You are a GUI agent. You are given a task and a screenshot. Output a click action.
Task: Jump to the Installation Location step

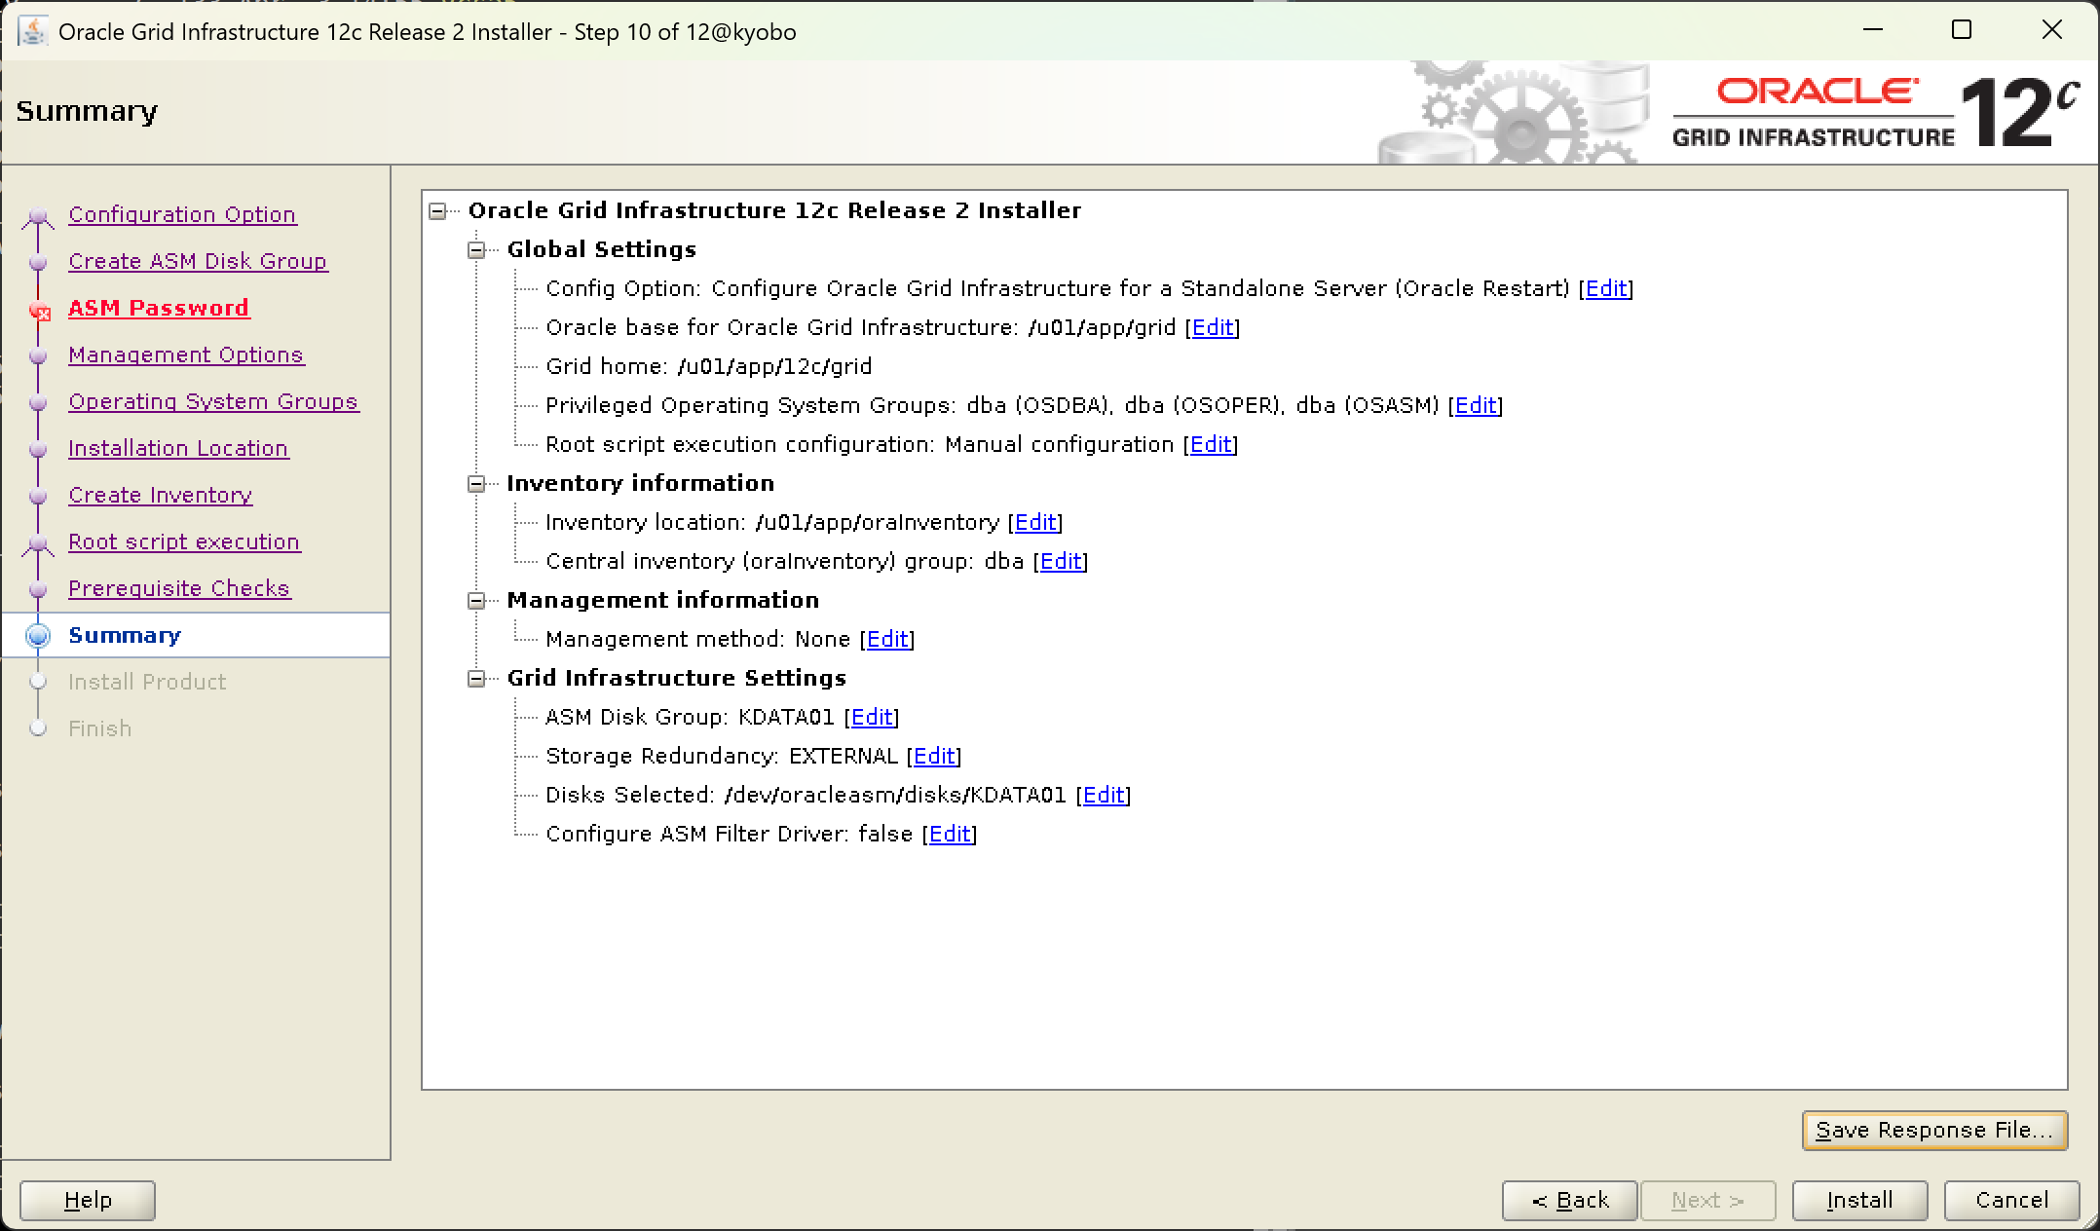(x=178, y=448)
